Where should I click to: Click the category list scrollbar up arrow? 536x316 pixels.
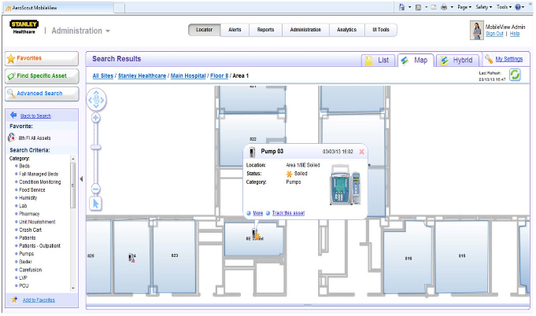(x=73, y=159)
